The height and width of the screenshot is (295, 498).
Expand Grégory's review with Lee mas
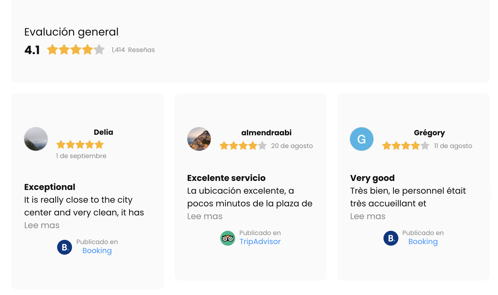point(368,216)
